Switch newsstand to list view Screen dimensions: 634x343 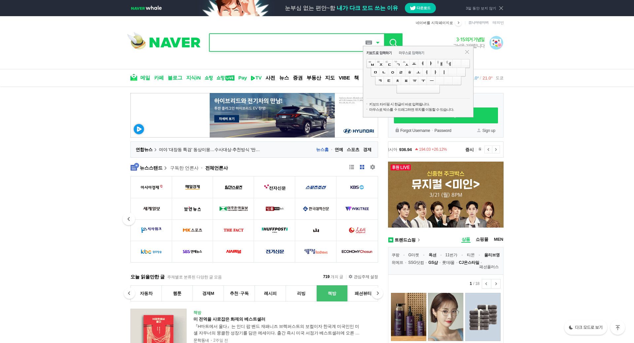click(x=352, y=167)
